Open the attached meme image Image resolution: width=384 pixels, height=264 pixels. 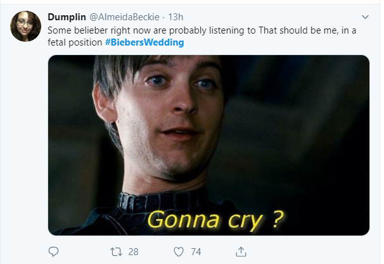point(208,145)
